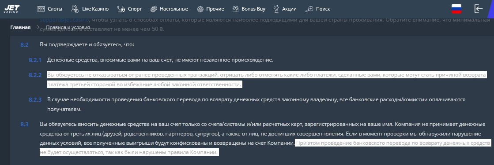The image size is (494, 165).
Task: Open Настольные games menu
Action: 174,9
